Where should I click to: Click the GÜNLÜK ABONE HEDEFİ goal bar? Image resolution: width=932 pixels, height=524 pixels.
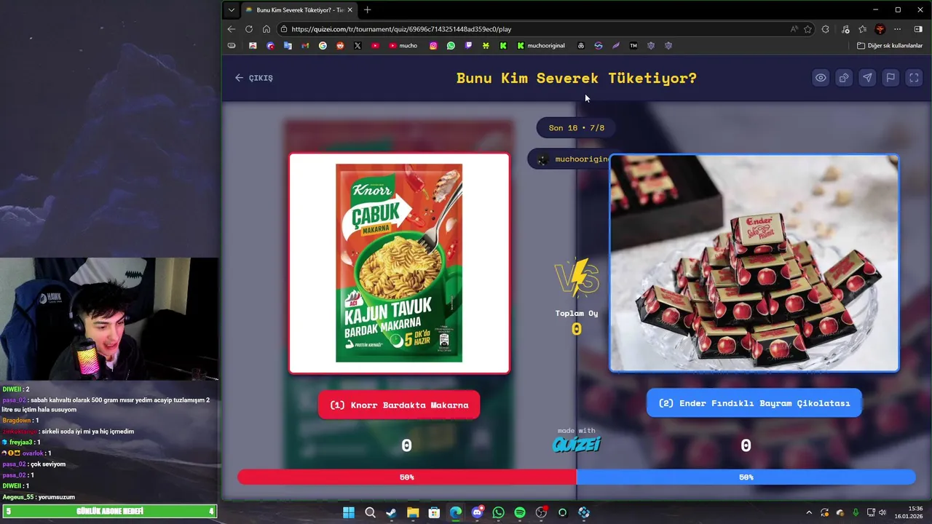[x=110, y=512]
